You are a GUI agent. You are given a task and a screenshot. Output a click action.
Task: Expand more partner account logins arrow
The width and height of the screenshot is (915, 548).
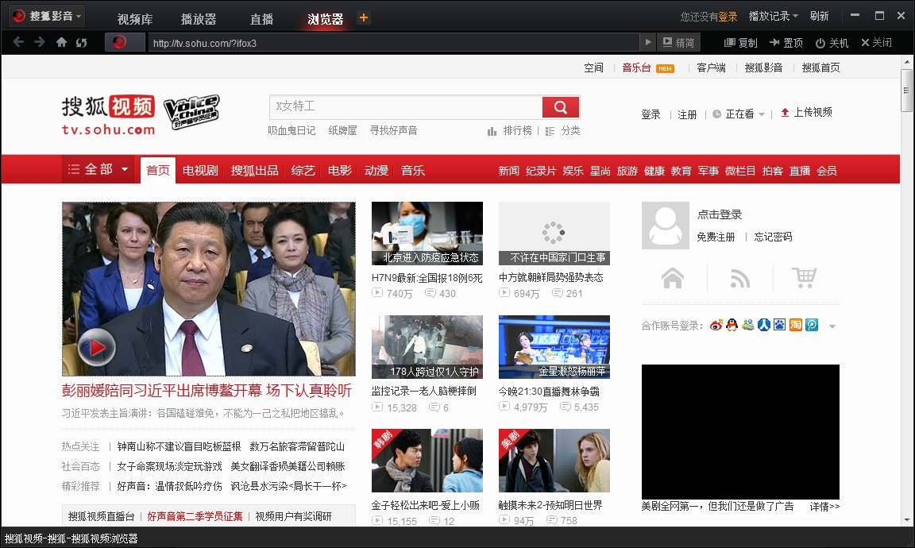coord(832,326)
